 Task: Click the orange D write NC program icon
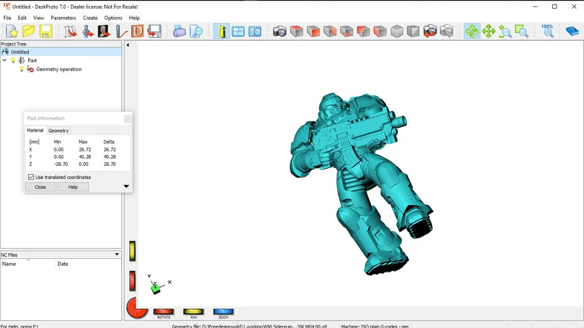pyautogui.click(x=137, y=31)
